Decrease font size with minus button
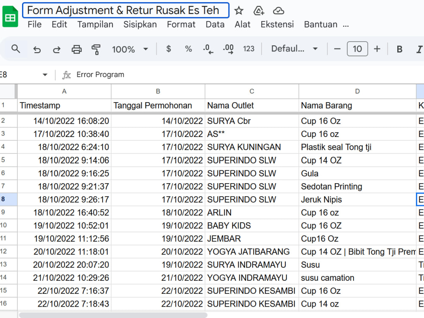 pos(337,49)
